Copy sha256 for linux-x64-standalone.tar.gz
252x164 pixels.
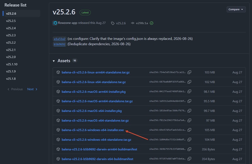189,82
